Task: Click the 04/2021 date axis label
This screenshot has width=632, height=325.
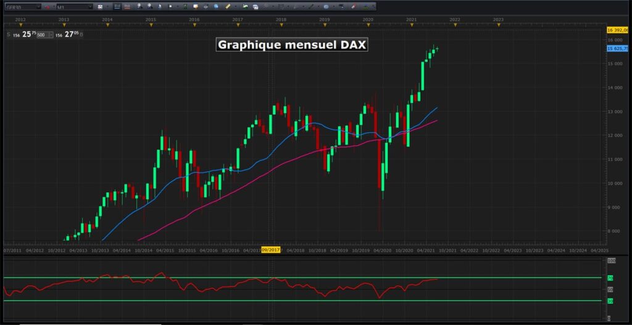Action: pyautogui.click(x=426, y=250)
